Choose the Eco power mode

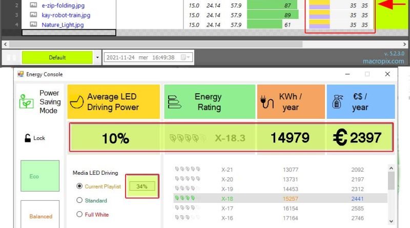coord(34,176)
